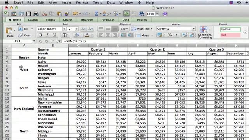Screen dimensions: 249x140
Task: Open the Format menu in menu bar
Action: (x=82, y=3)
